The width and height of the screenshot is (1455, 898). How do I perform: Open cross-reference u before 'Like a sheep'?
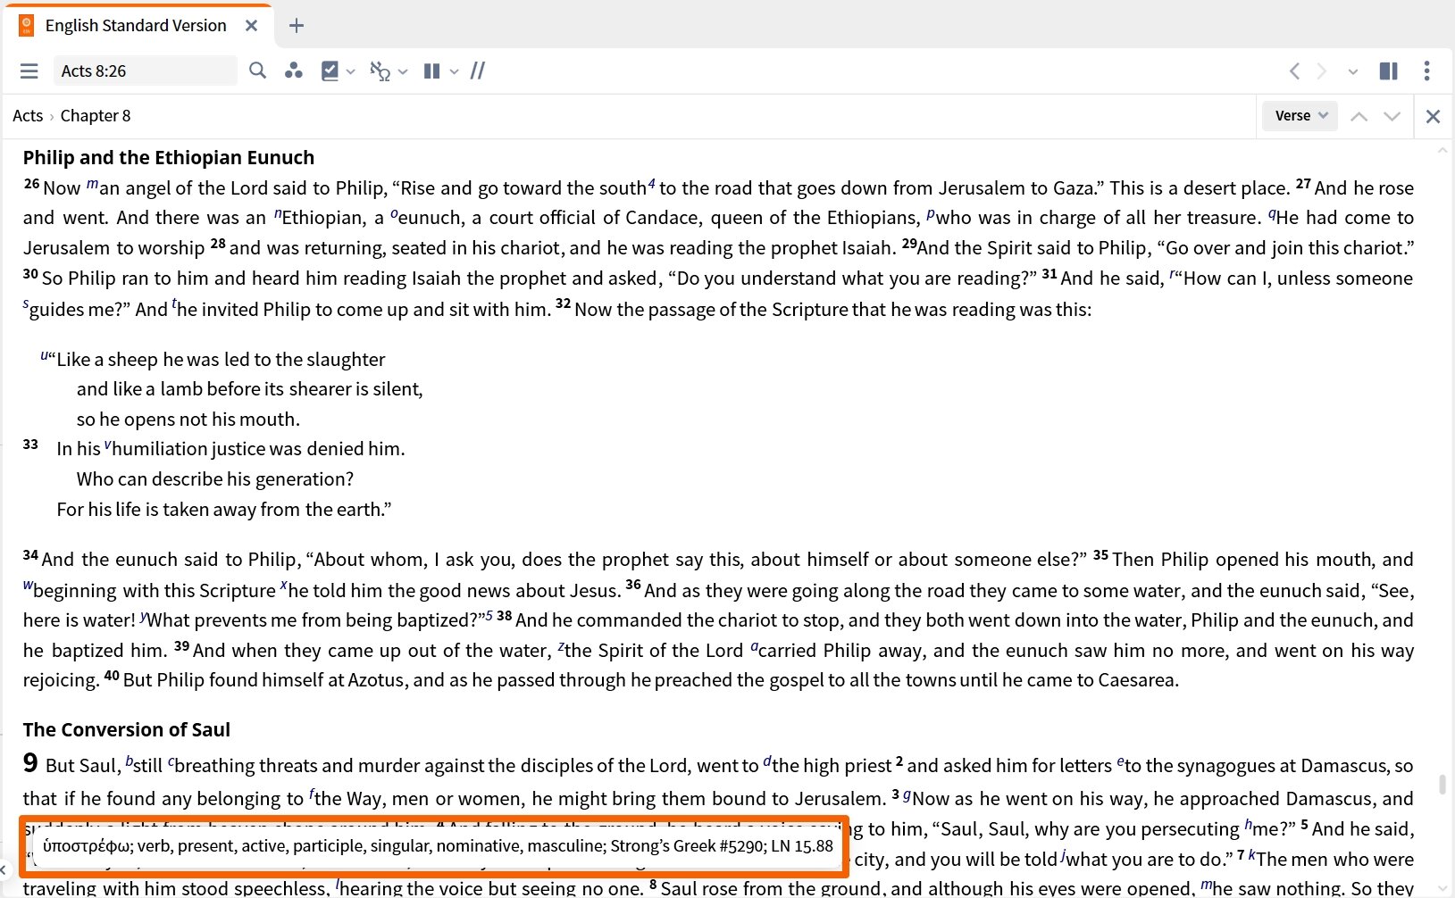(x=44, y=355)
